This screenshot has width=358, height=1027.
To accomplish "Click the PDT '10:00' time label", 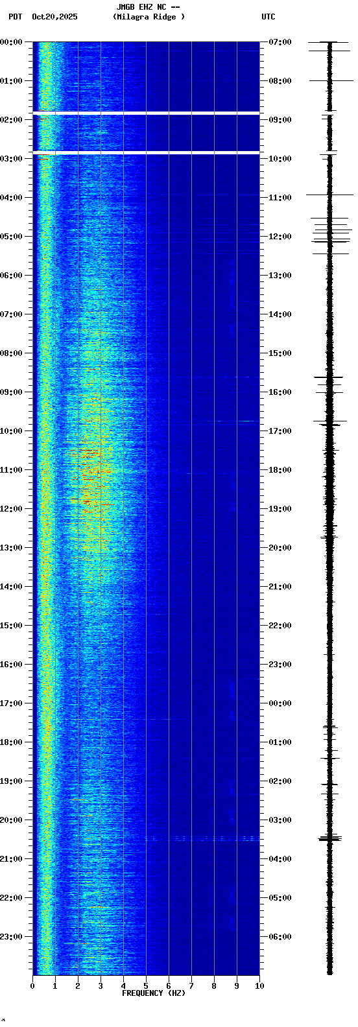I will tap(11, 431).
